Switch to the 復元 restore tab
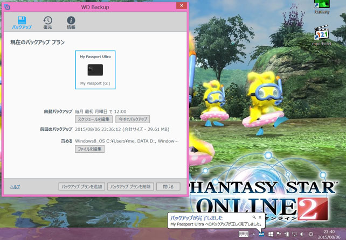 47,23
